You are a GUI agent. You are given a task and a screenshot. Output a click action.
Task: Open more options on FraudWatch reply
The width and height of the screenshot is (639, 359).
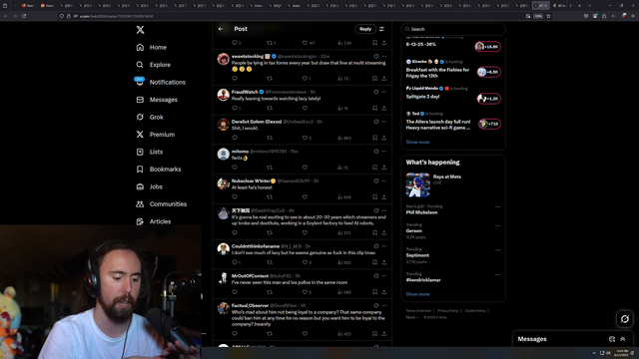tap(383, 92)
